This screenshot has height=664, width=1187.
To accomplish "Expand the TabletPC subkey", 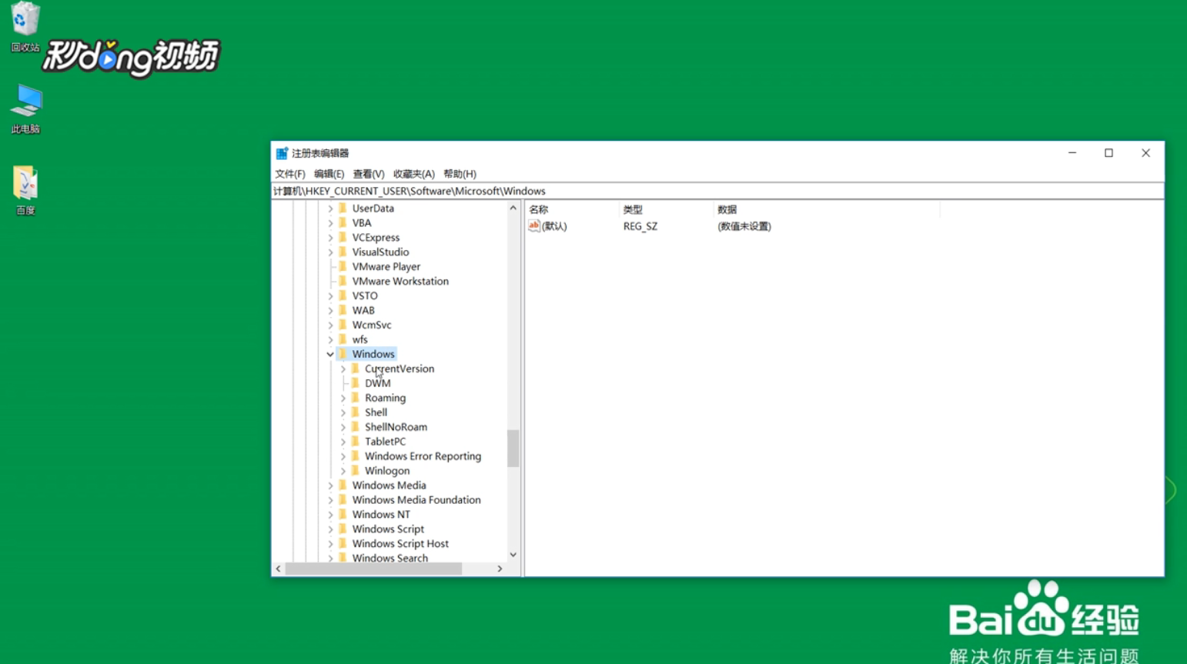I will (343, 442).
